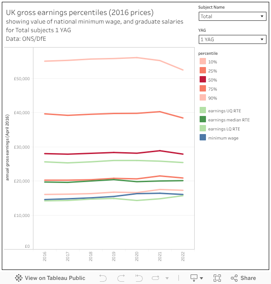The height and width of the screenshot is (284, 271).
Task: Select earnings UQ RTE legend entry
Action: click(224, 111)
